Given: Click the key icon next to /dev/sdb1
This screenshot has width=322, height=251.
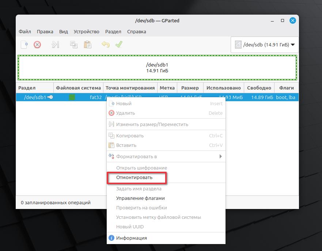Looking at the screenshot, I should pos(50,97).
